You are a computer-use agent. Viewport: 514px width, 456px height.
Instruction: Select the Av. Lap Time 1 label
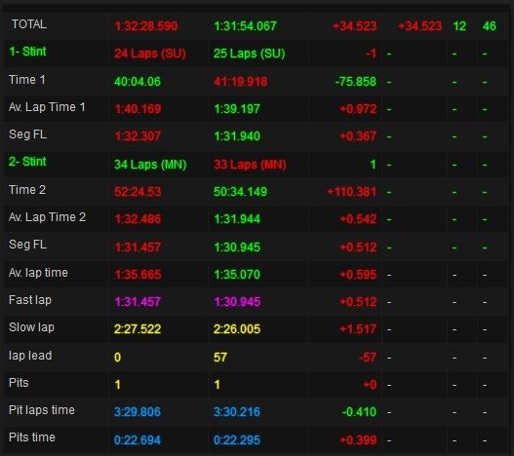pyautogui.click(x=47, y=107)
